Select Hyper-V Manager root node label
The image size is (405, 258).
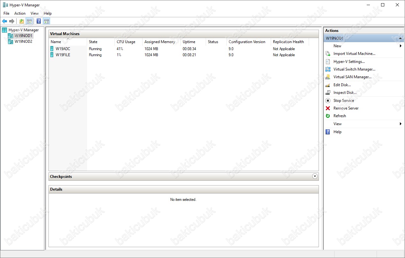(24, 30)
